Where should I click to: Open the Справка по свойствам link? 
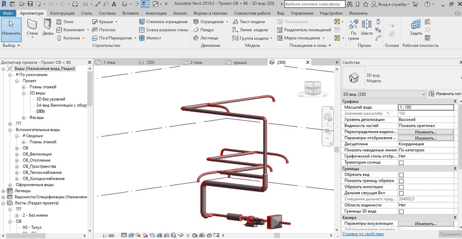pyautogui.click(x=363, y=234)
